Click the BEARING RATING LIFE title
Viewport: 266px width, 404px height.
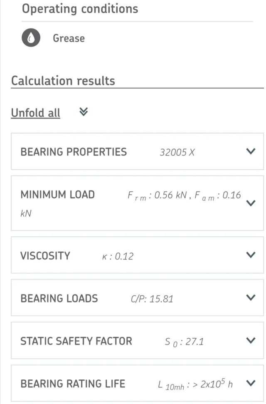pos(73,383)
